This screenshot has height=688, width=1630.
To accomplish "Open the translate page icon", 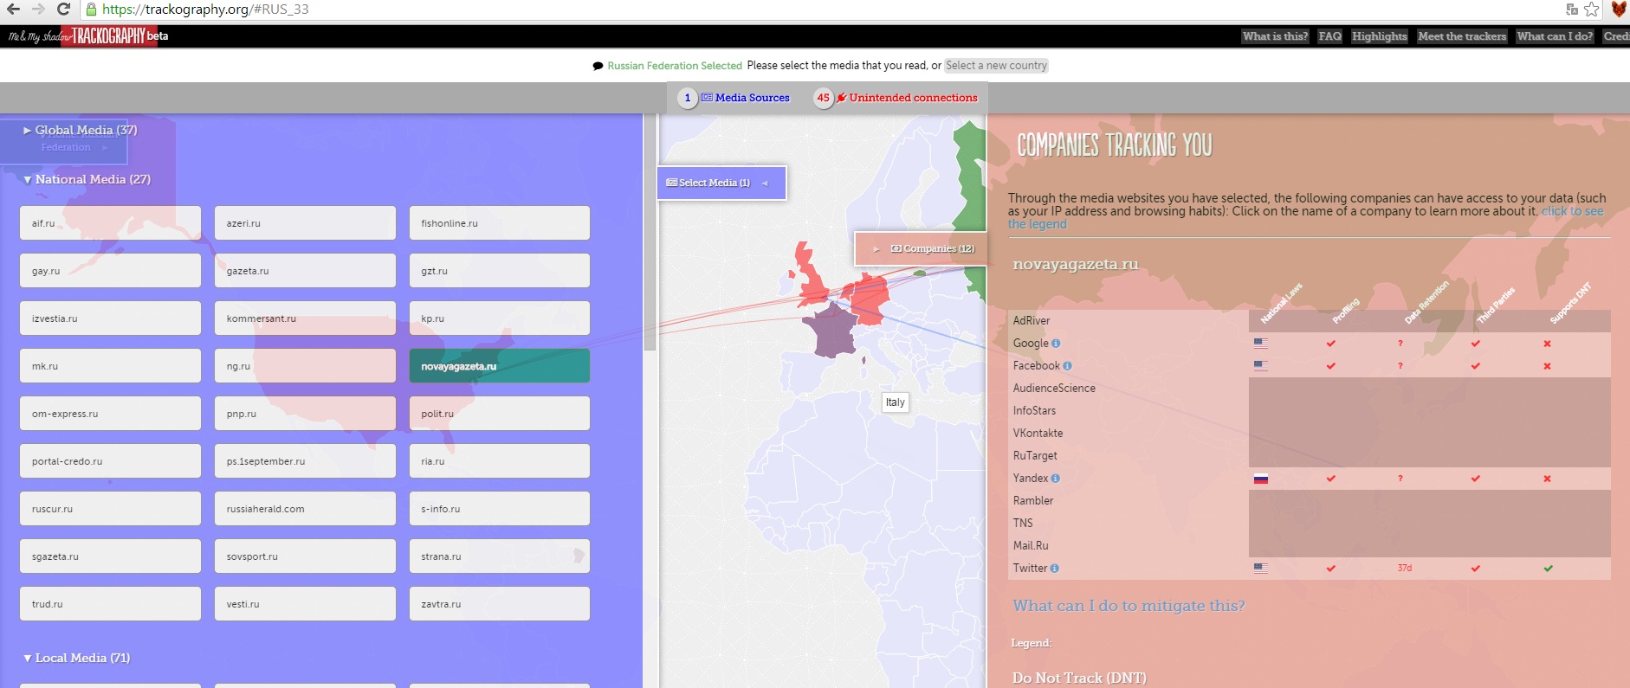I will [1572, 10].
